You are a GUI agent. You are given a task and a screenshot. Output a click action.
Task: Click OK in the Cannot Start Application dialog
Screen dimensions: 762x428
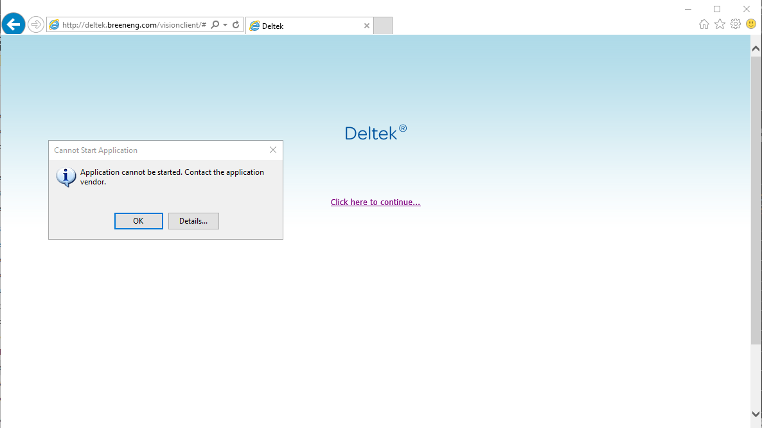[x=139, y=221]
